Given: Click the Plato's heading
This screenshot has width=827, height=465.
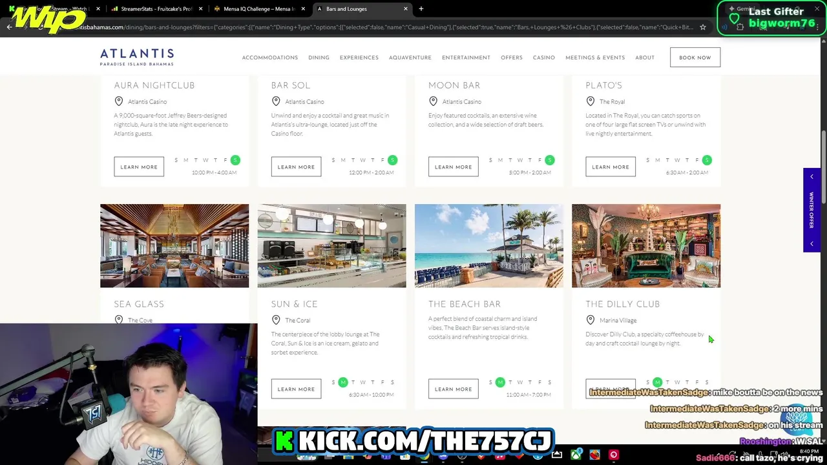Looking at the screenshot, I should coord(604,85).
